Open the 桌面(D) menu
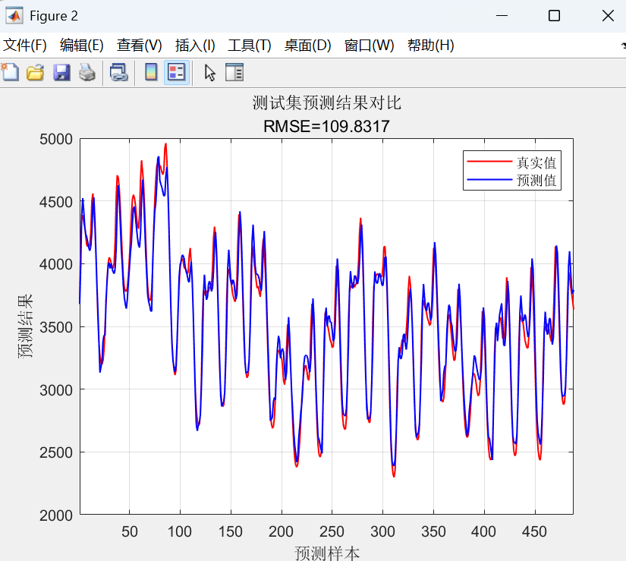Viewport: 626px width, 561px height. click(308, 45)
